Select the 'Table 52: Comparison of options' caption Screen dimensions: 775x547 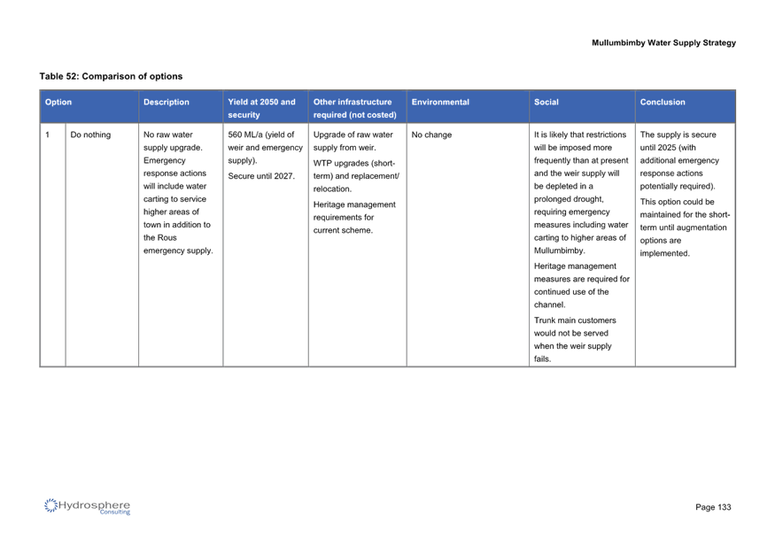[111, 76]
